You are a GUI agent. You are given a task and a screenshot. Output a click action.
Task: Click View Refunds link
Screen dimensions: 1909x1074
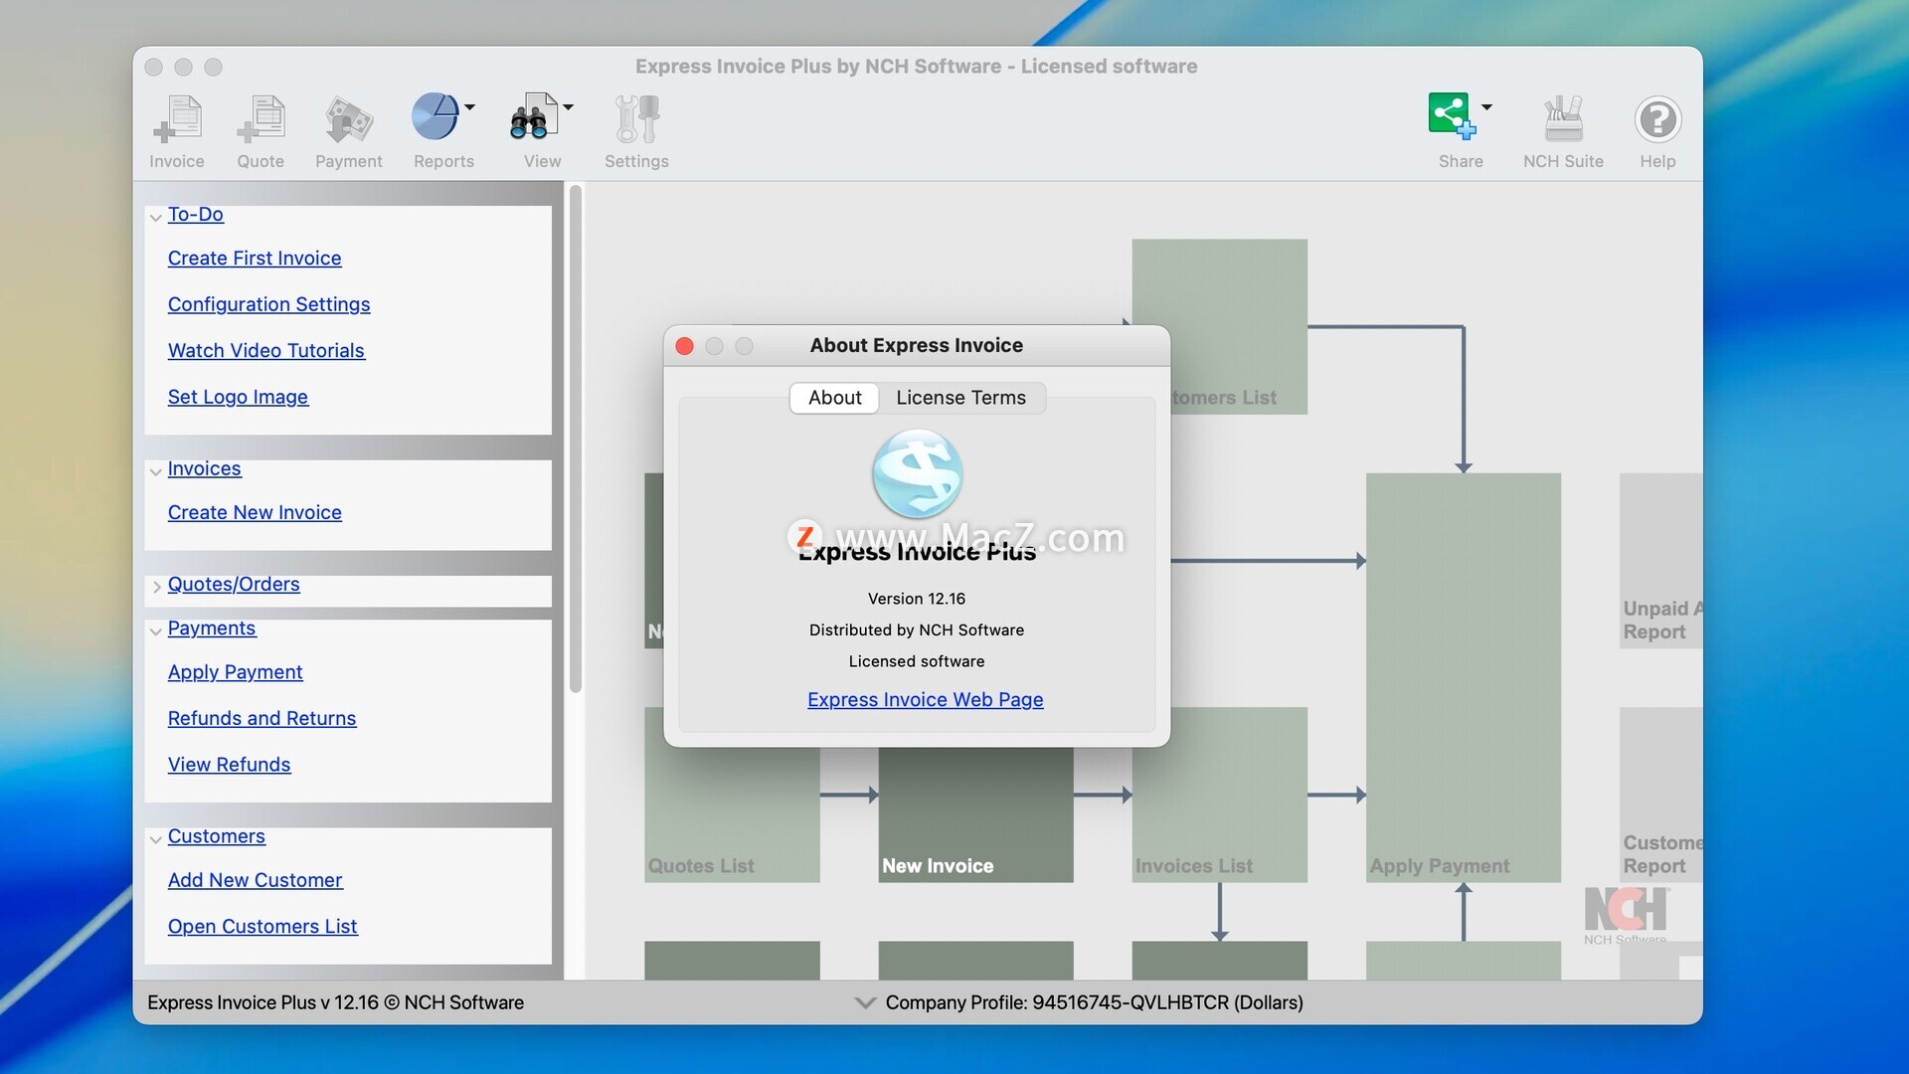tap(229, 765)
